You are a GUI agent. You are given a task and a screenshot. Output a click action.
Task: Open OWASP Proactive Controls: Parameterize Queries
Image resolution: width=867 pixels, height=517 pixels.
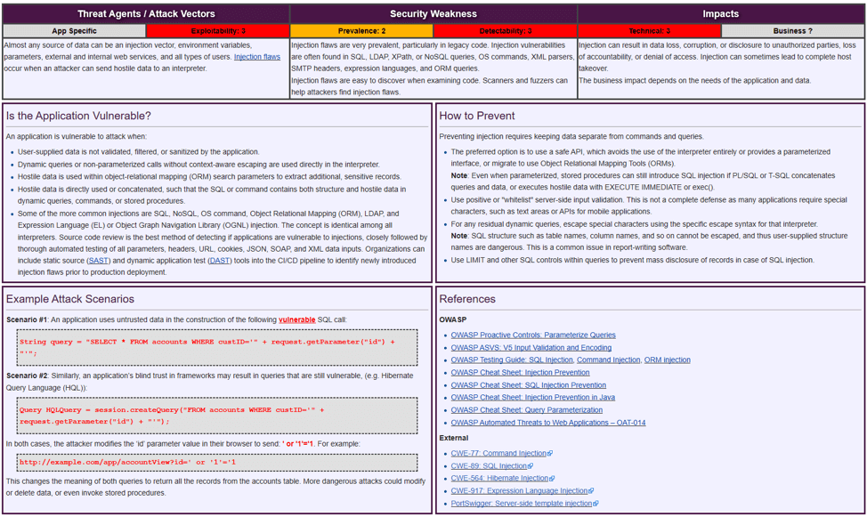click(533, 335)
